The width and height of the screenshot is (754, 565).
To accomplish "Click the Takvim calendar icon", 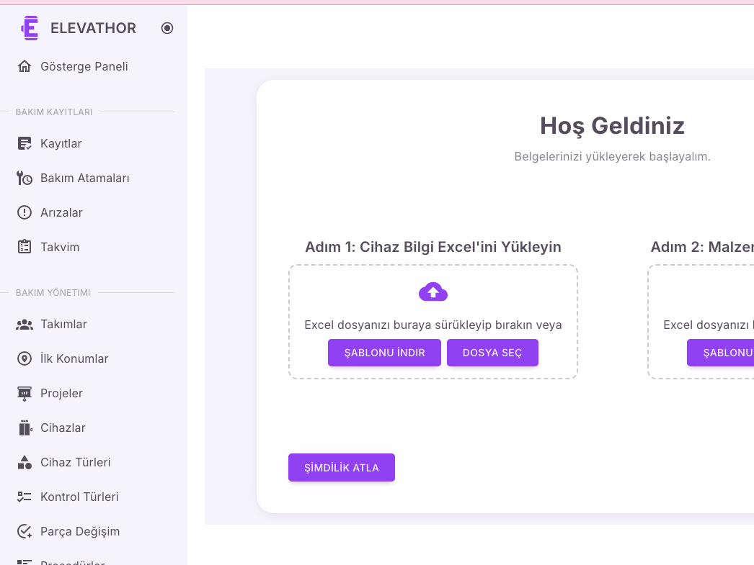I will [25, 248].
